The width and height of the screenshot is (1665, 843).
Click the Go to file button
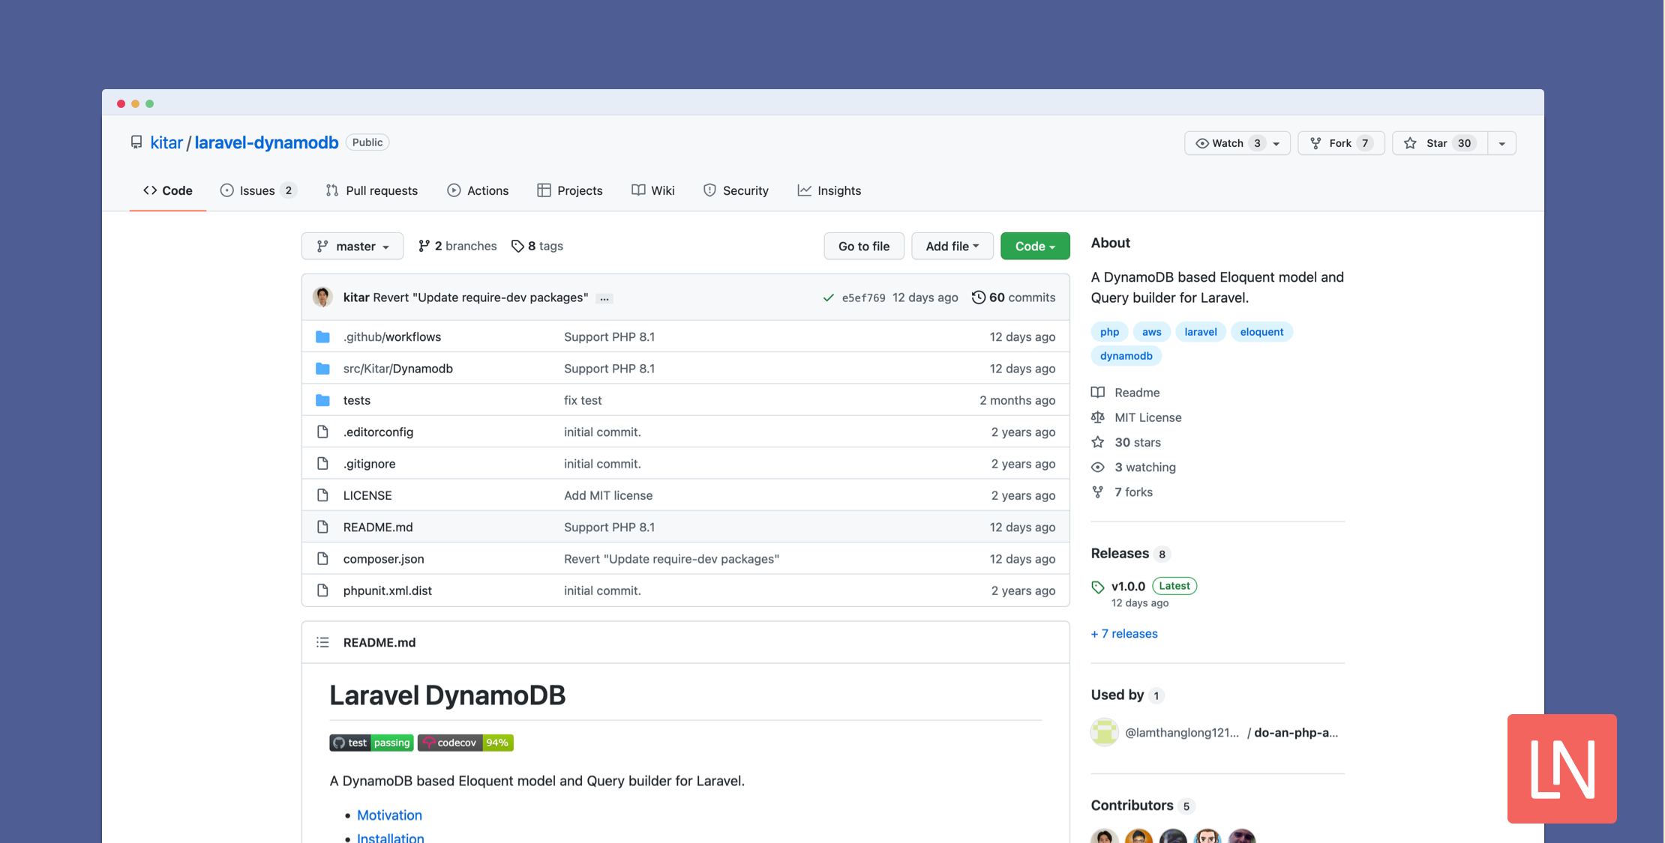click(864, 246)
